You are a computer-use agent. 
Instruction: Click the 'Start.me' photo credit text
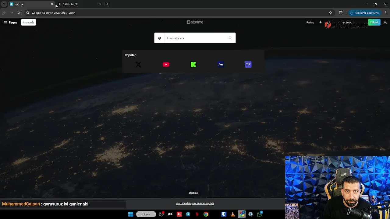click(193, 193)
